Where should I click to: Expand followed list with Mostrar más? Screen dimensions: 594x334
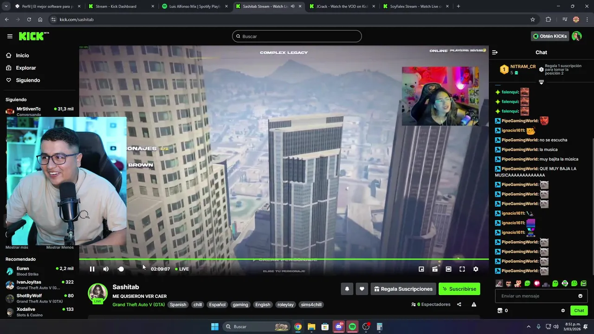pyautogui.click(x=17, y=247)
